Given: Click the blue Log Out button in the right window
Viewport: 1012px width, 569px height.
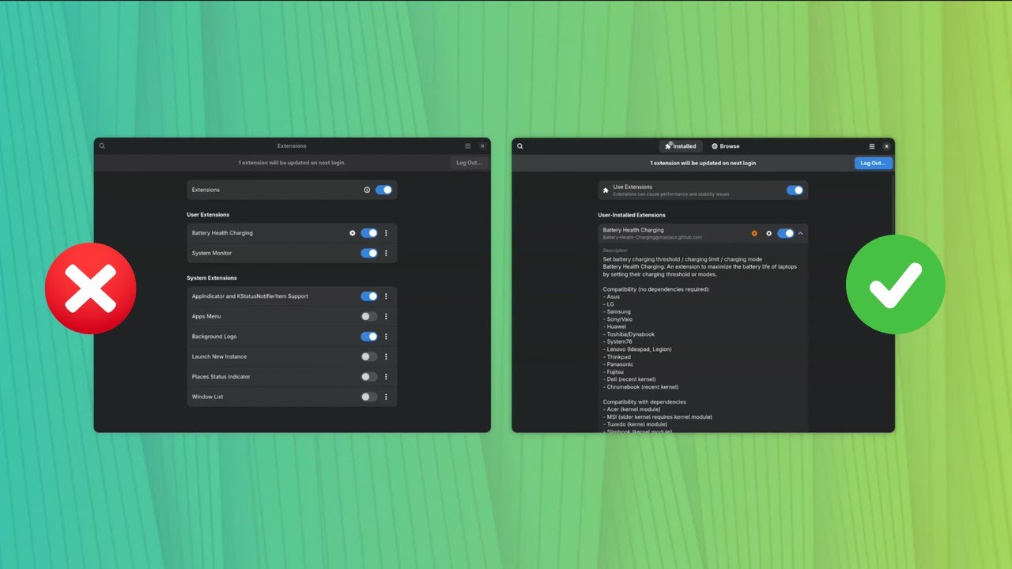Looking at the screenshot, I should coord(874,163).
